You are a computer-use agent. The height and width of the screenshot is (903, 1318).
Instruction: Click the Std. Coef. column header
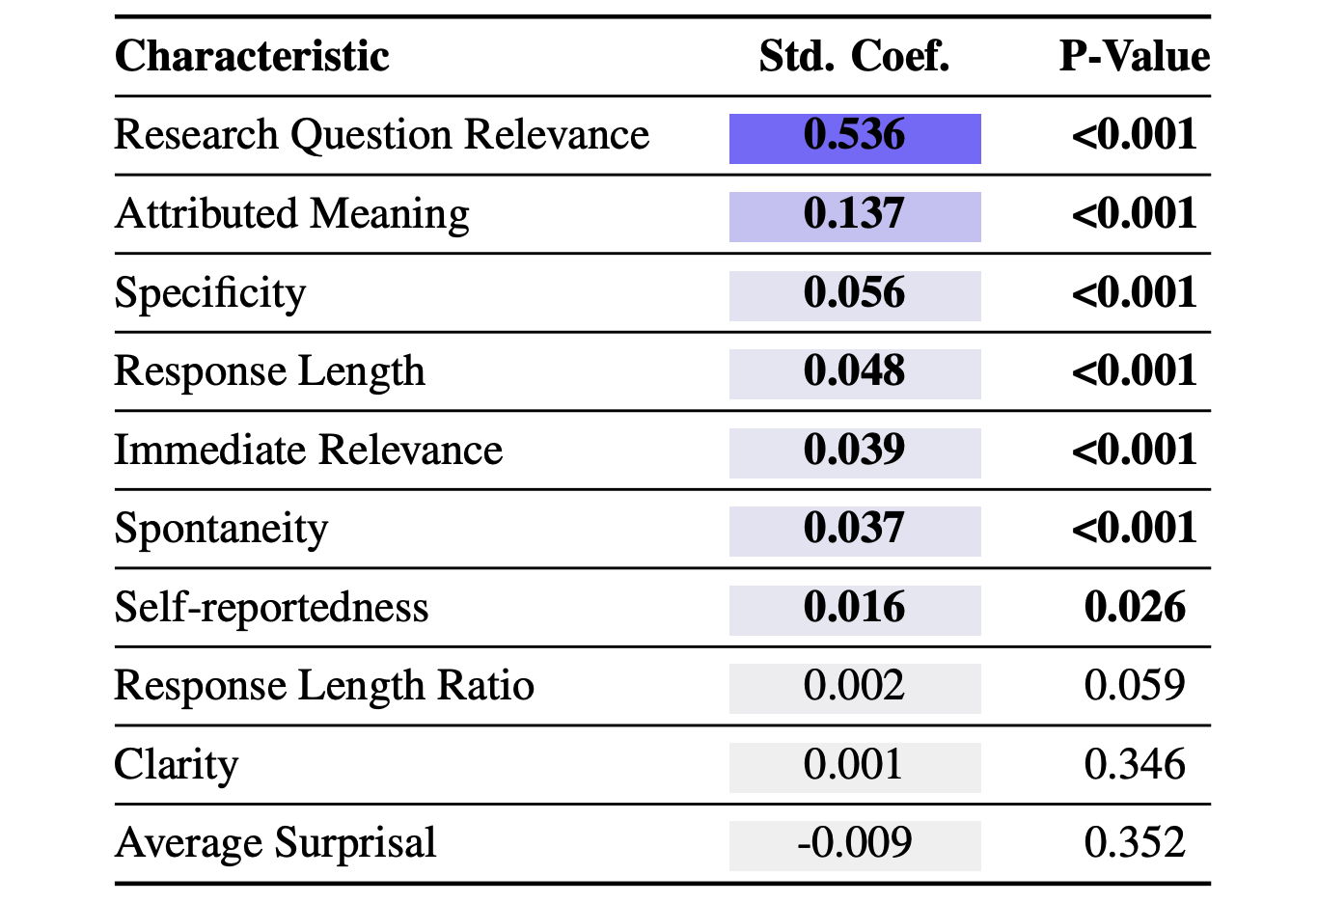[854, 56]
